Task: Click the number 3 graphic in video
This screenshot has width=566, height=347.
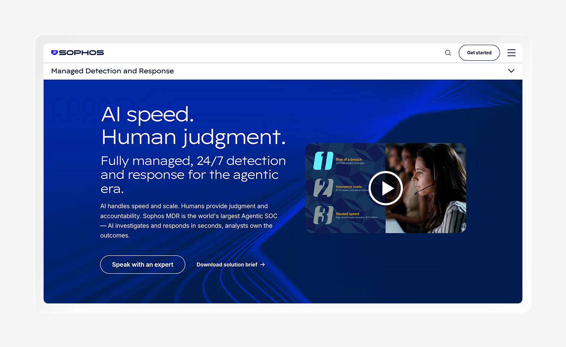Action: coord(324,215)
